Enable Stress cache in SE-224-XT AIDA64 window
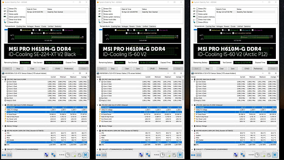 [x=8, y=14]
